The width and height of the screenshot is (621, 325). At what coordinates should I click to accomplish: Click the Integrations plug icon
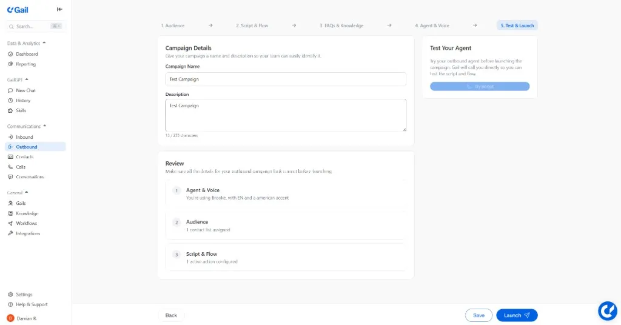10,233
